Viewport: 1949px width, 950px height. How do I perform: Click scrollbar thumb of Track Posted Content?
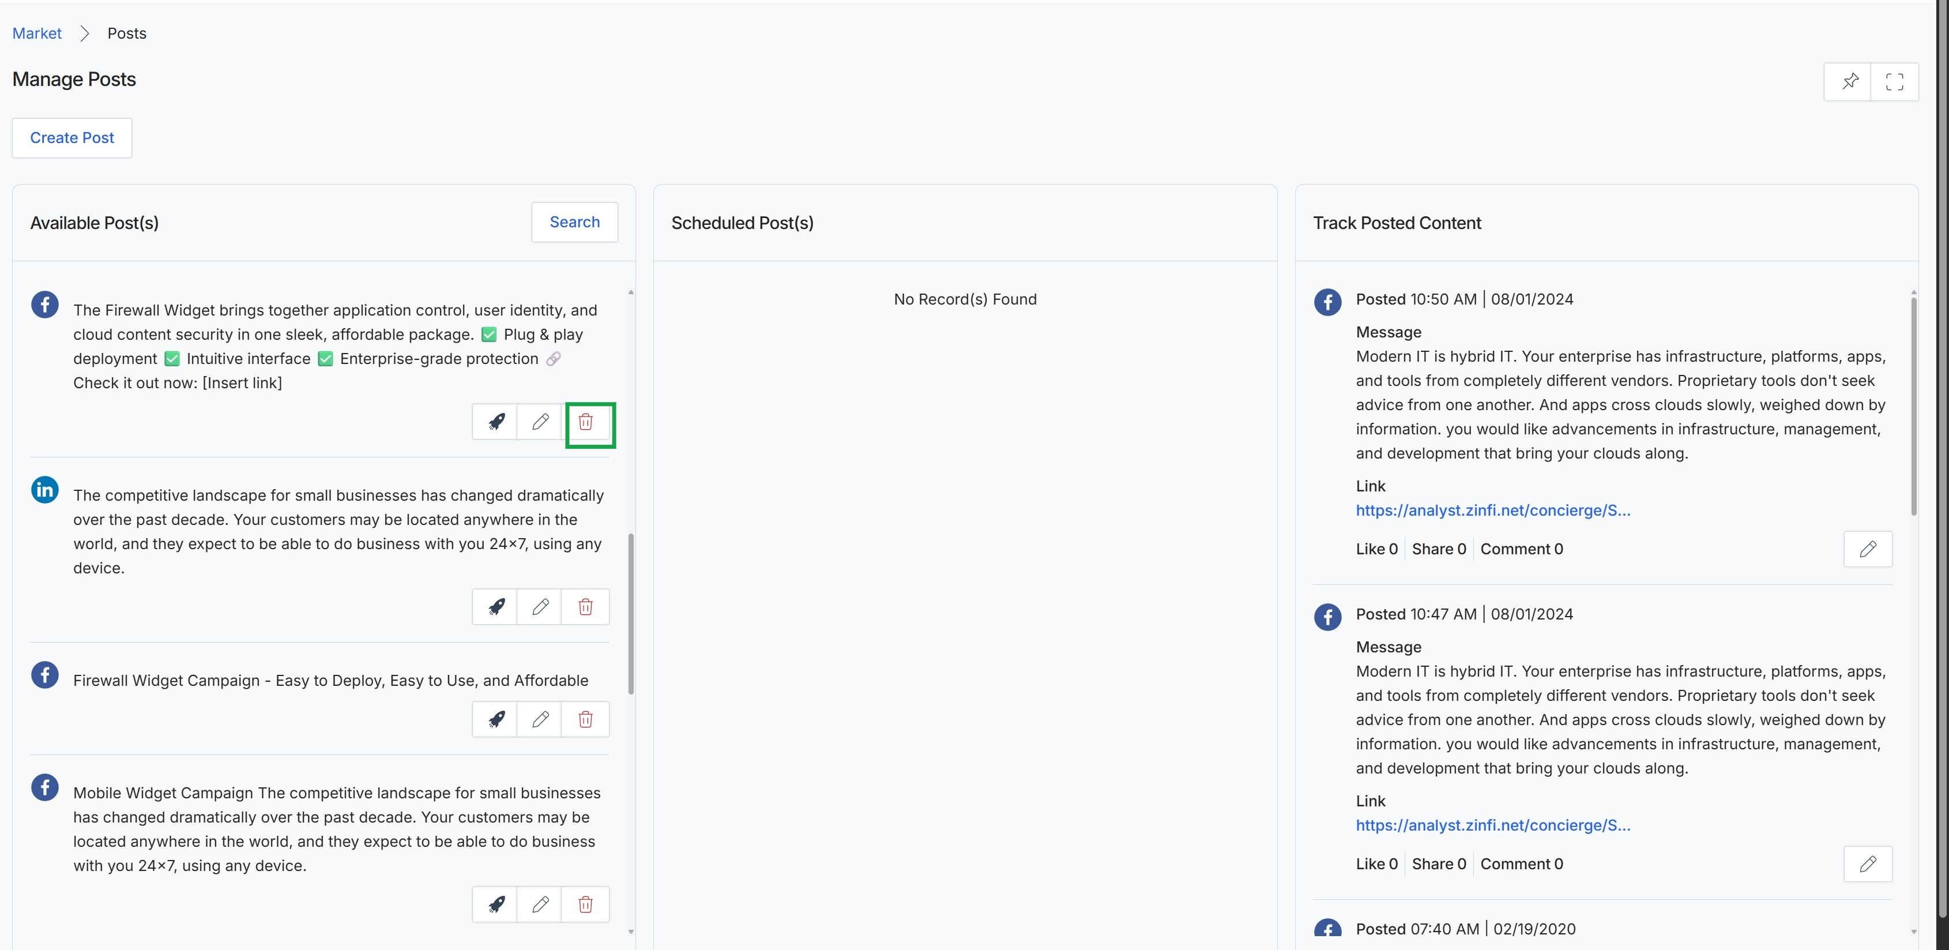pos(1913,407)
